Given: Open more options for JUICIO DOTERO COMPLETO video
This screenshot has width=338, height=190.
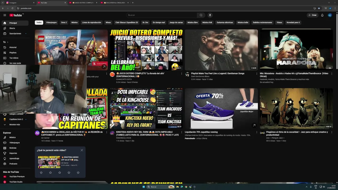Looking at the screenshot, I should click(x=181, y=74).
